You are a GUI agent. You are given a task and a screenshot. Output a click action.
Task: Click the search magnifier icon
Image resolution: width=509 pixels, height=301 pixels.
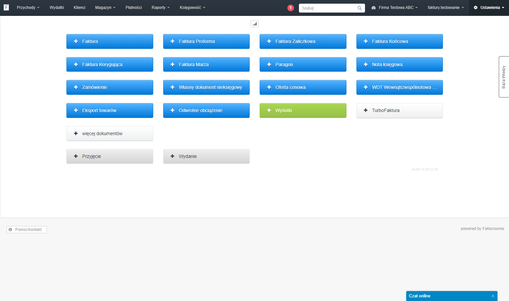360,8
